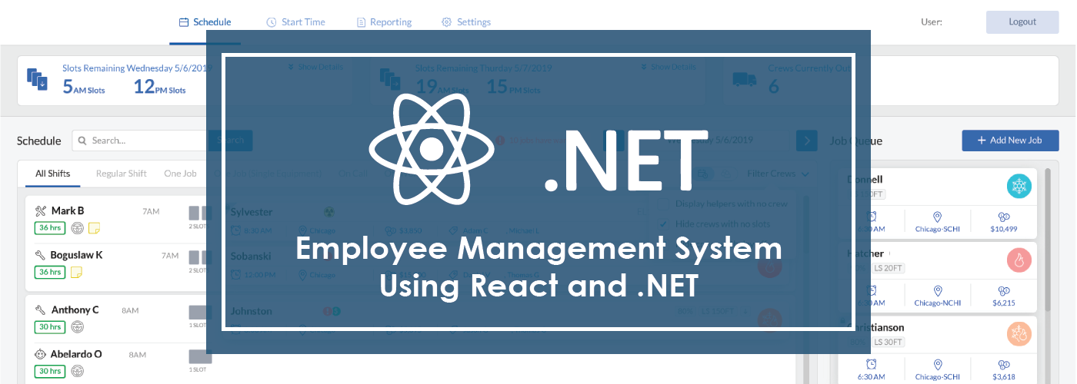Click the schedule Search input field

tap(142, 141)
